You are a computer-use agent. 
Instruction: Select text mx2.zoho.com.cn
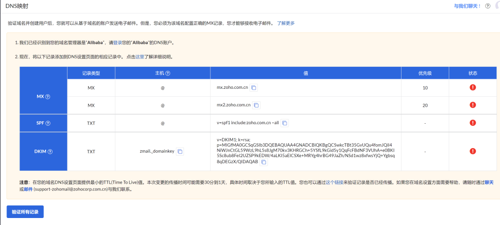[x=233, y=105]
